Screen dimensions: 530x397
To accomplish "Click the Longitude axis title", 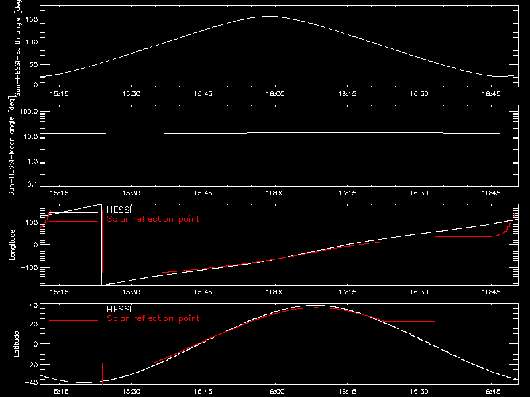I will [x=12, y=245].
